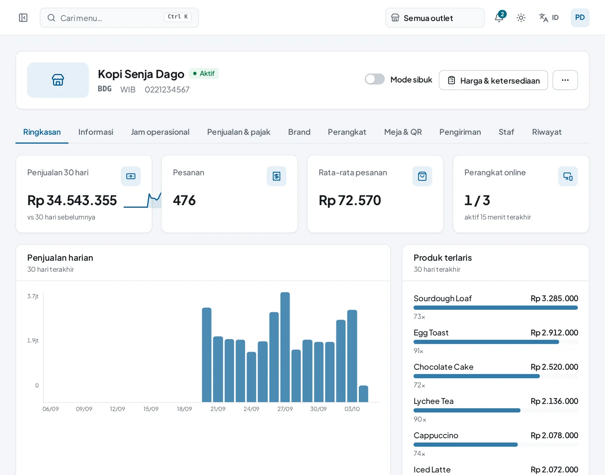Open the PD user avatar menu
Screen dimensions: 605x475
point(580,17)
